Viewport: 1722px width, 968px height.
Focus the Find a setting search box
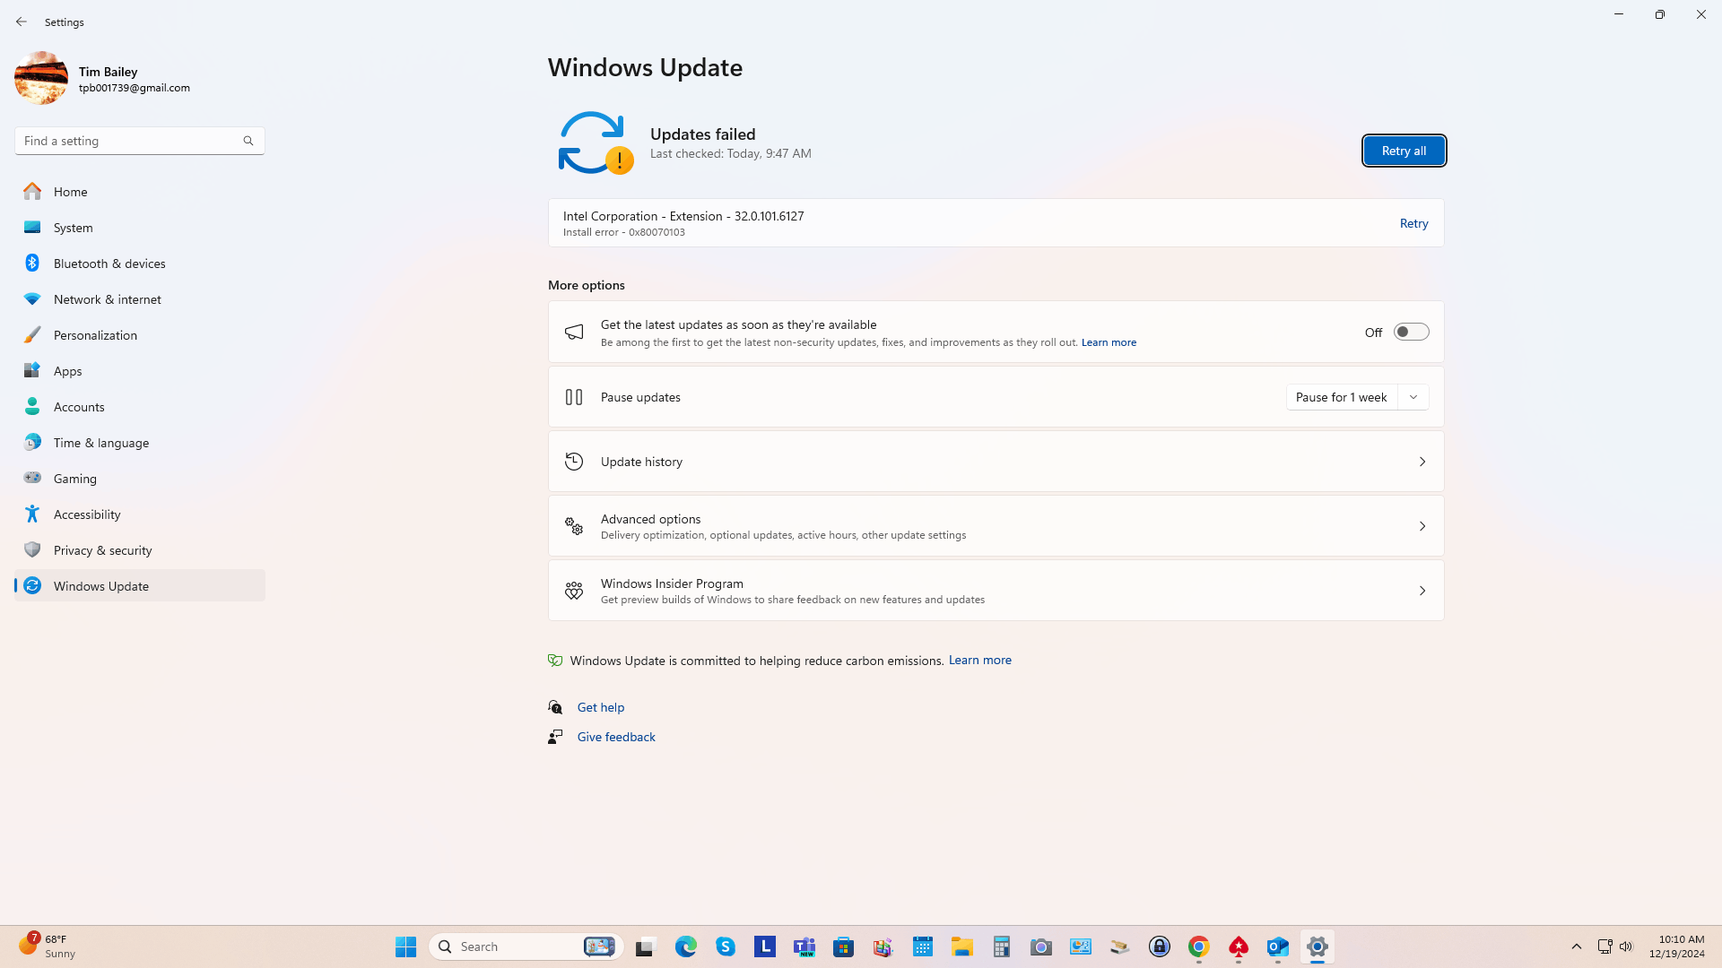pyautogui.click(x=140, y=141)
